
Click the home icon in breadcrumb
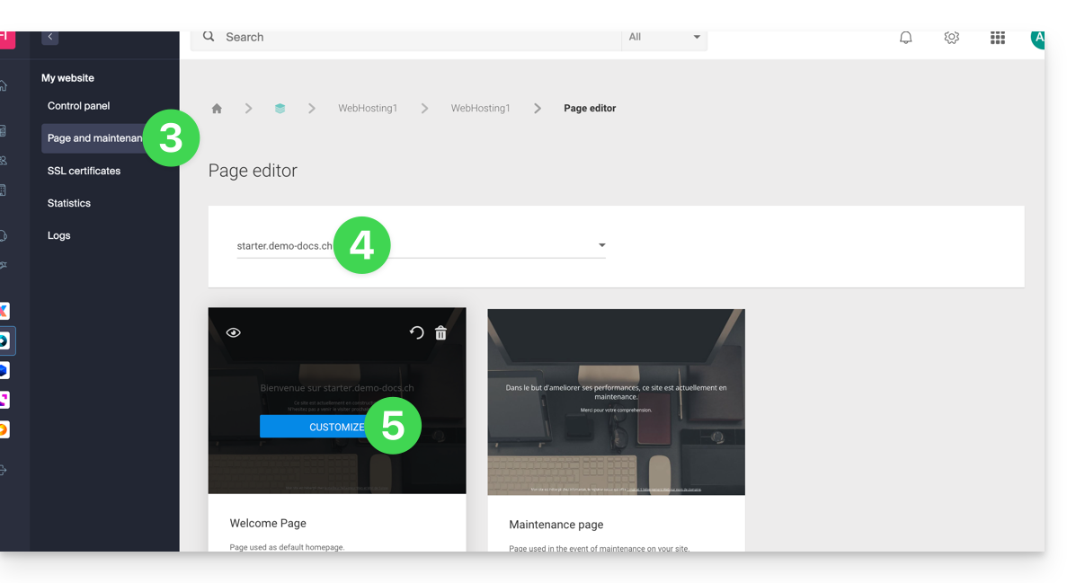click(217, 109)
